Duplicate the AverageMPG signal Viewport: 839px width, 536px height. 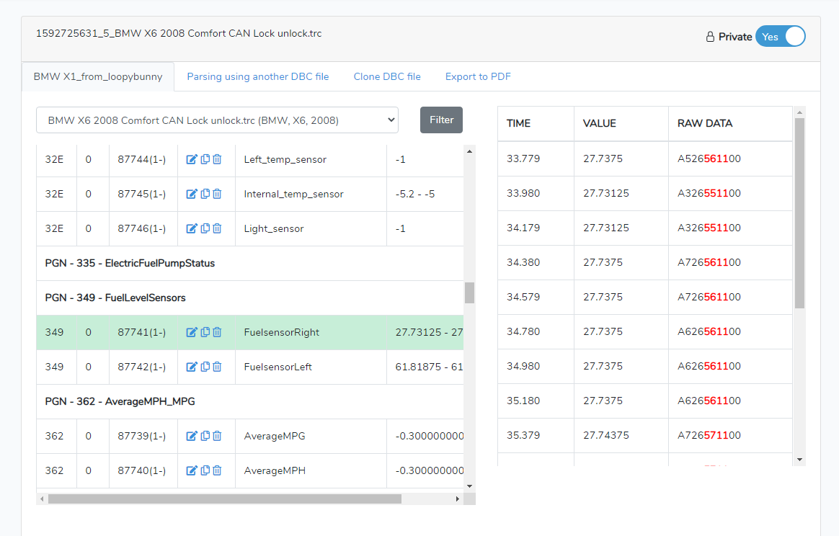point(205,436)
